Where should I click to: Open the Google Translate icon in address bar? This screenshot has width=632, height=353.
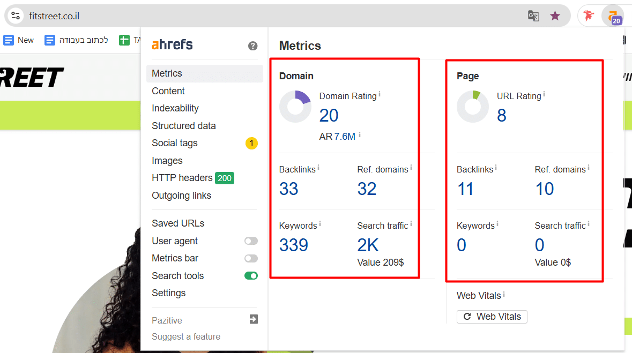533,16
